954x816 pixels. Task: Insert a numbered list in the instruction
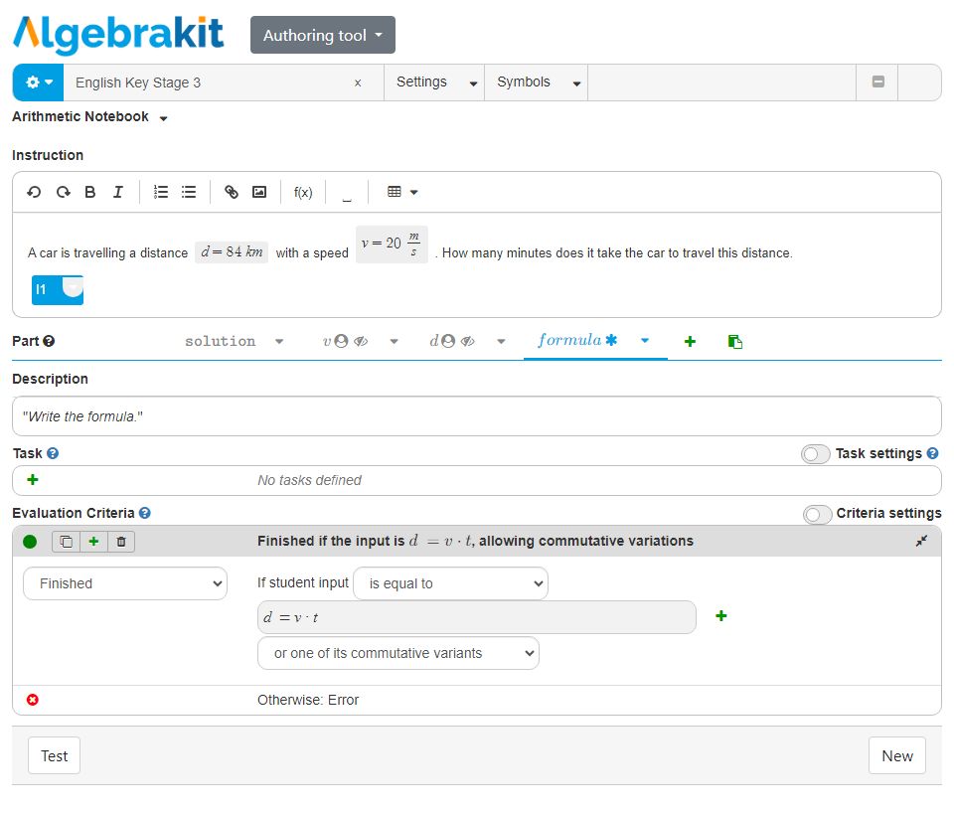pos(161,192)
